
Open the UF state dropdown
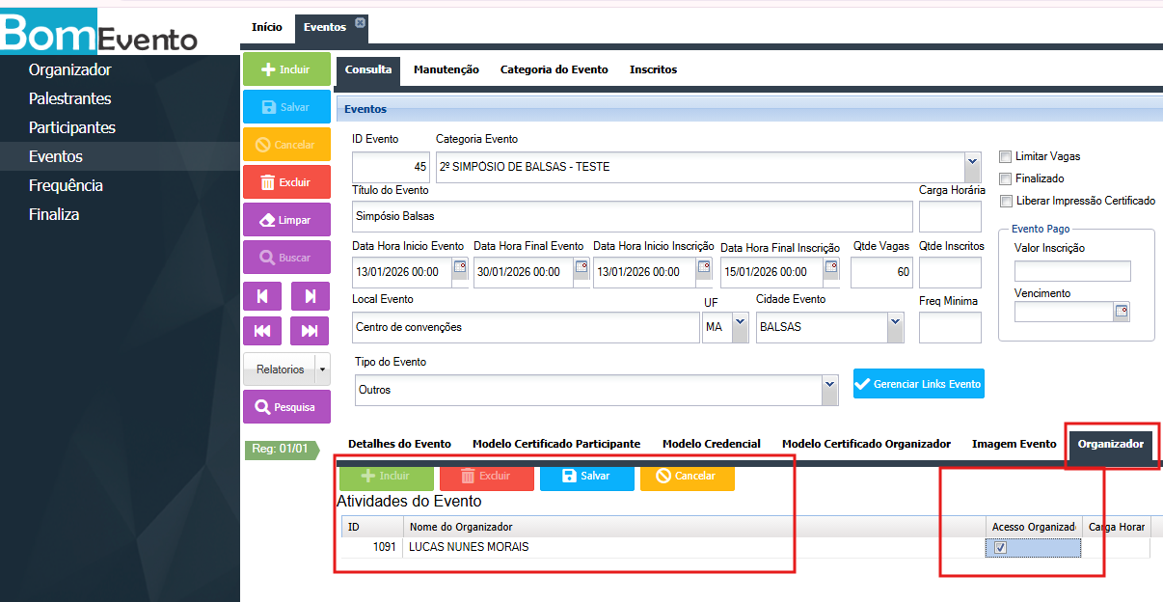click(740, 327)
